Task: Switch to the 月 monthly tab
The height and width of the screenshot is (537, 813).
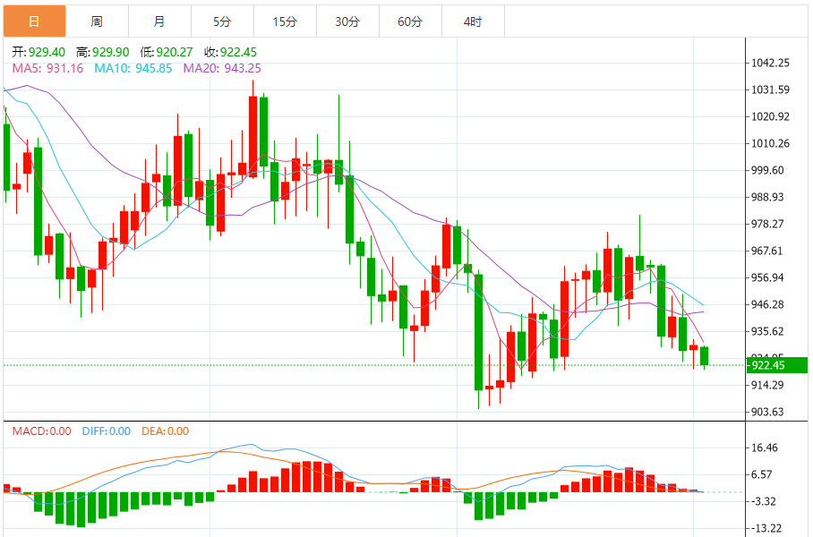Action: [159, 21]
